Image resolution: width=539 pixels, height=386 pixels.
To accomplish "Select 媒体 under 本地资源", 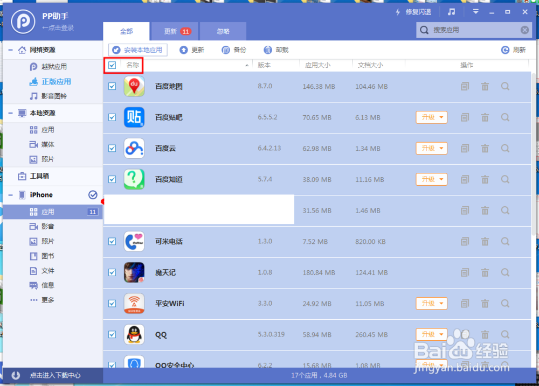I will tap(42, 145).
